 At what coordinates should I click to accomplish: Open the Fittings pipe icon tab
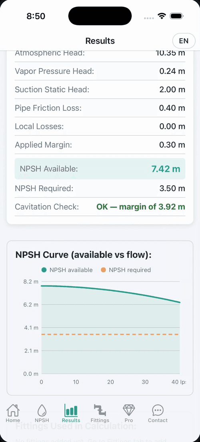coord(100,410)
